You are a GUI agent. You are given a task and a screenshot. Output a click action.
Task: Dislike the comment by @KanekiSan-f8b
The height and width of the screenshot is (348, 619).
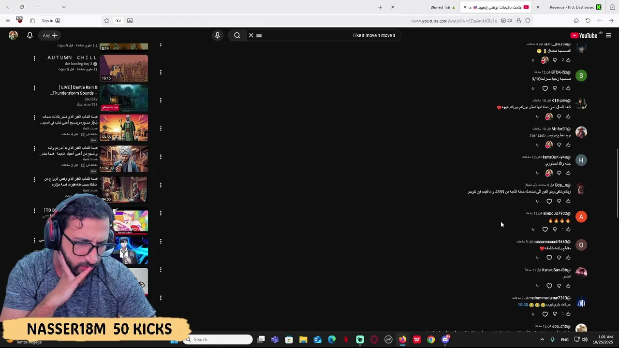coord(559,286)
